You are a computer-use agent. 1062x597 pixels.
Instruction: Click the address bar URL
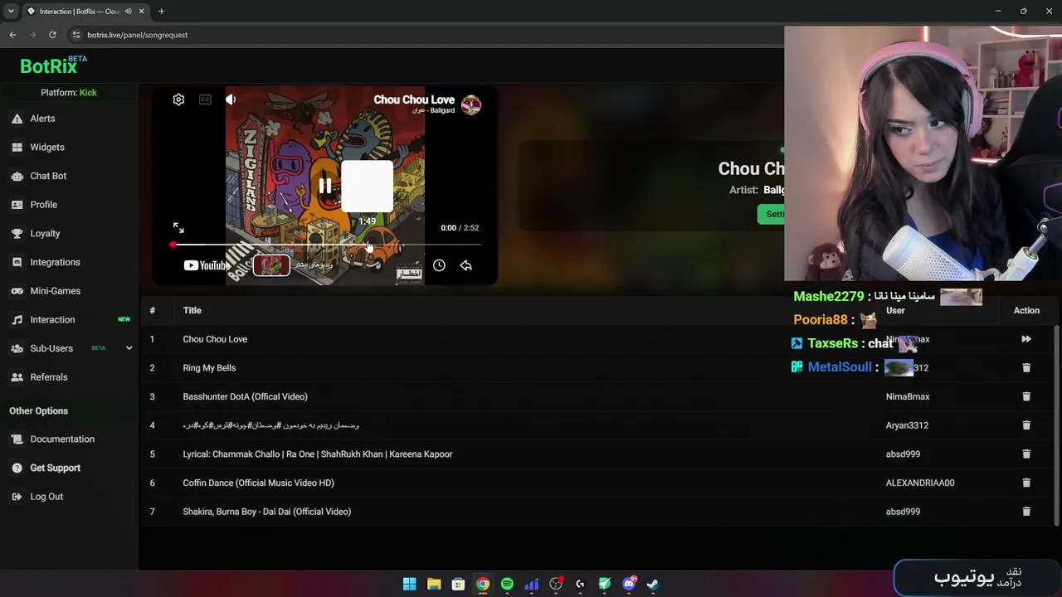click(x=138, y=35)
